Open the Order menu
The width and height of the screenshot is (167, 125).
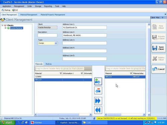[29, 6]
